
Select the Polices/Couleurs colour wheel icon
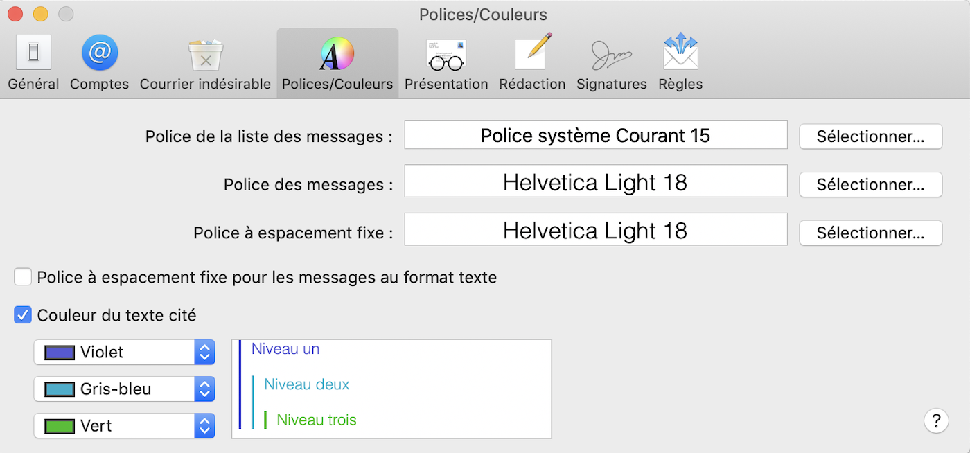click(x=337, y=54)
